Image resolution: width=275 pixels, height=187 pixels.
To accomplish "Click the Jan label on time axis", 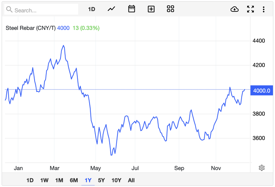I will coord(18,168).
